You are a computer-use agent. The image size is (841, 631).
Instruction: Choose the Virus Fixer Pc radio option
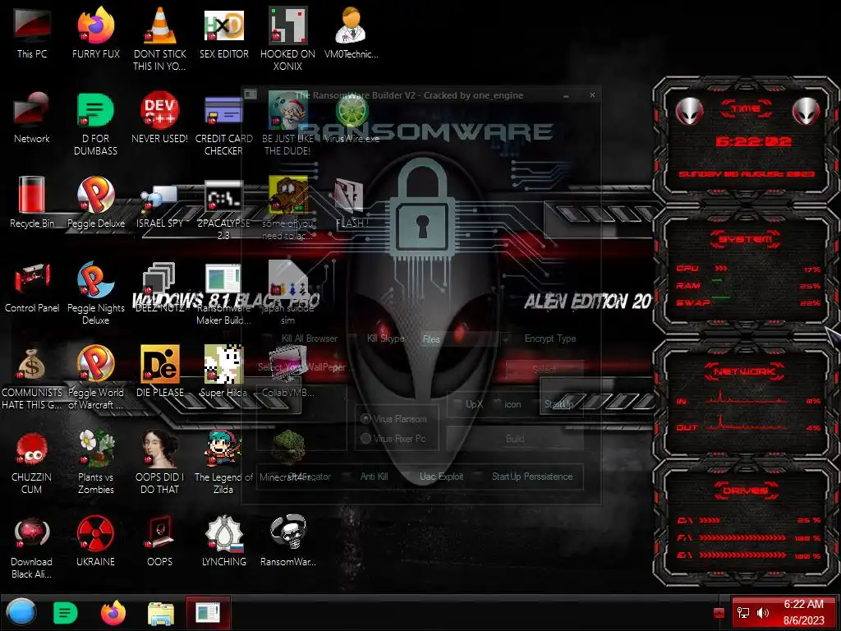coord(366,439)
